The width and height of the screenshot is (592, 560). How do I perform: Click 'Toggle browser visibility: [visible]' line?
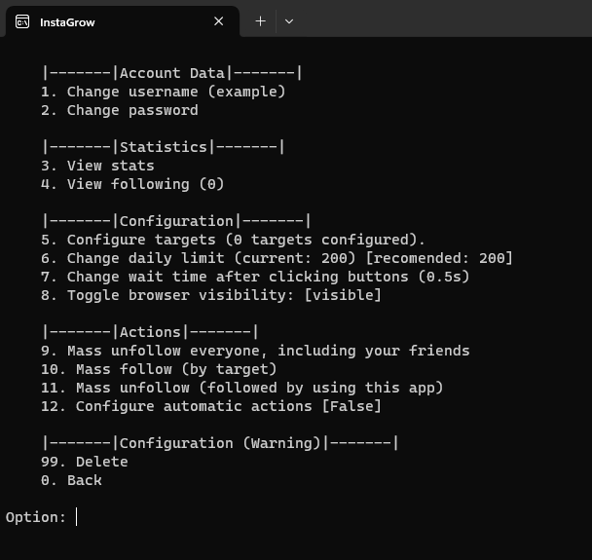pos(211,295)
